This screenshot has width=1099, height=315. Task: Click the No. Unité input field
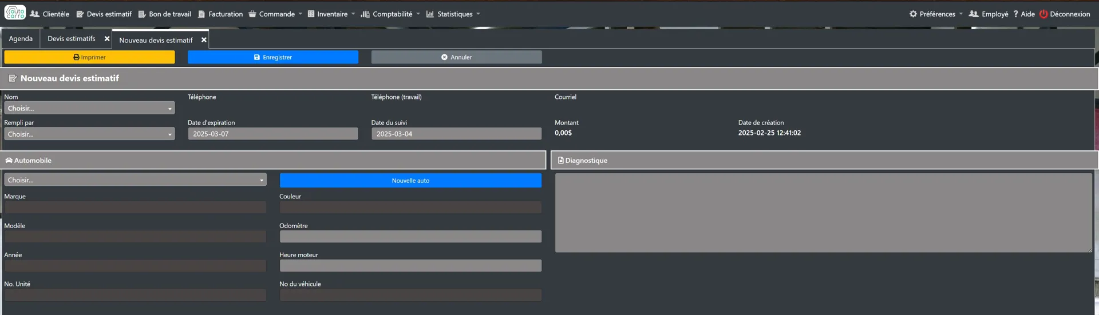[135, 294]
